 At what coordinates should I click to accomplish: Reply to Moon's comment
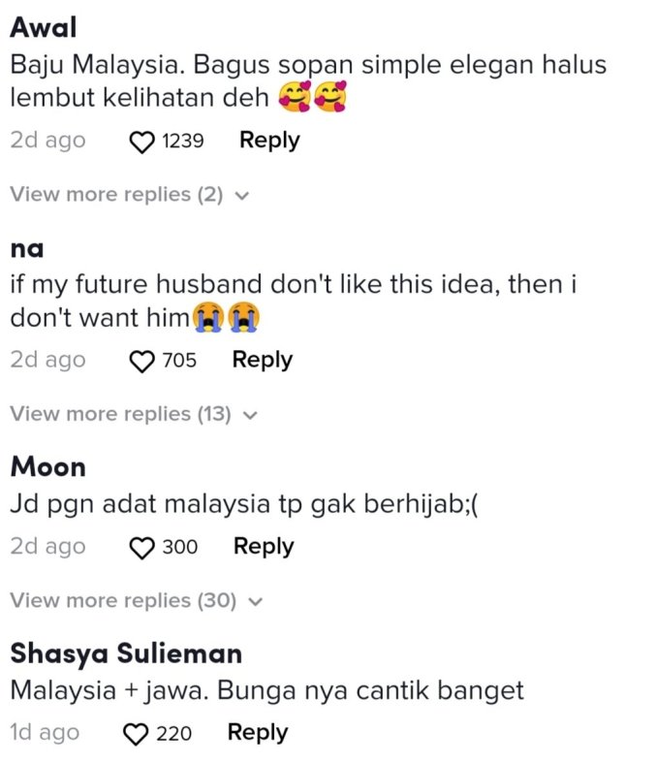click(264, 546)
